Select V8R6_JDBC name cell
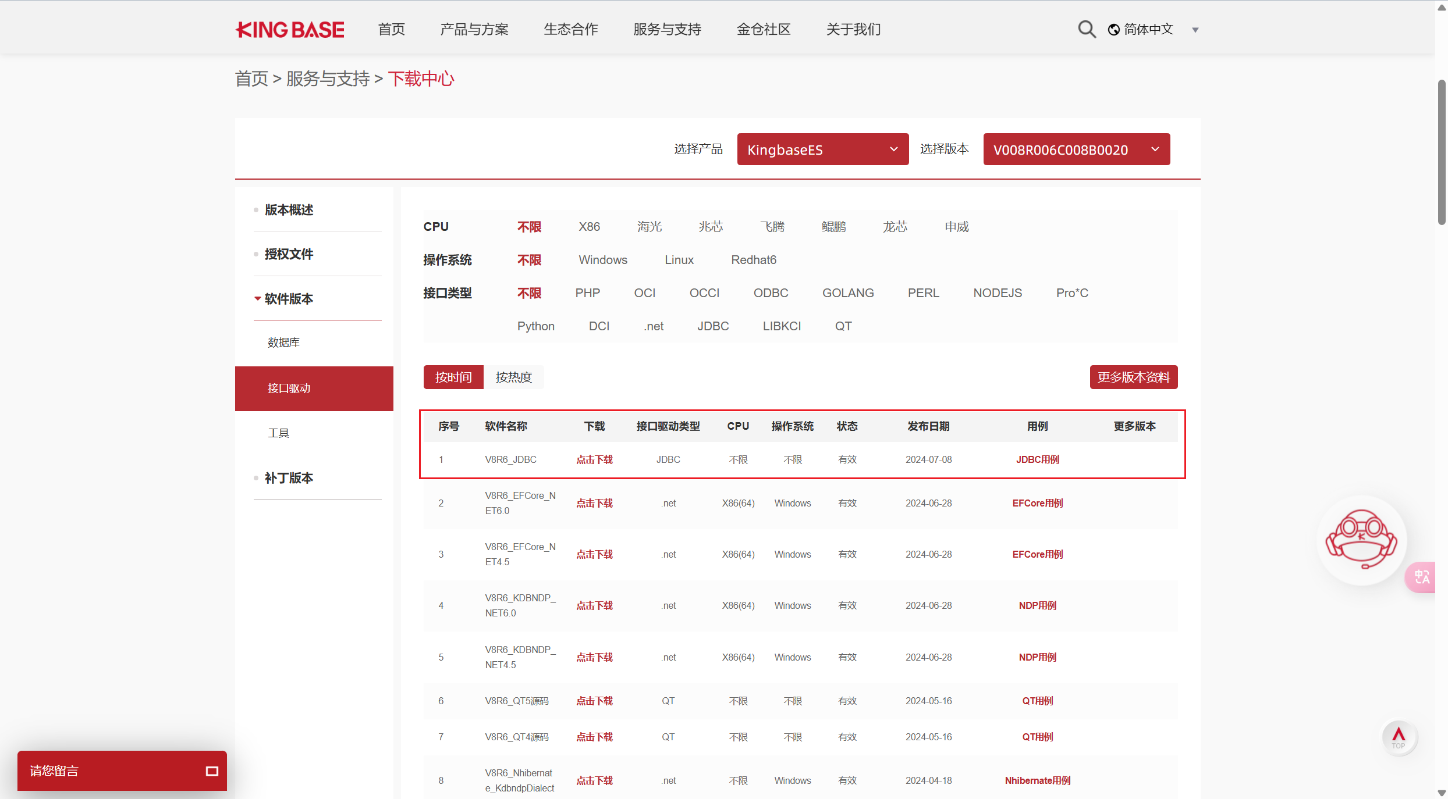1448x799 pixels. [x=510, y=459]
